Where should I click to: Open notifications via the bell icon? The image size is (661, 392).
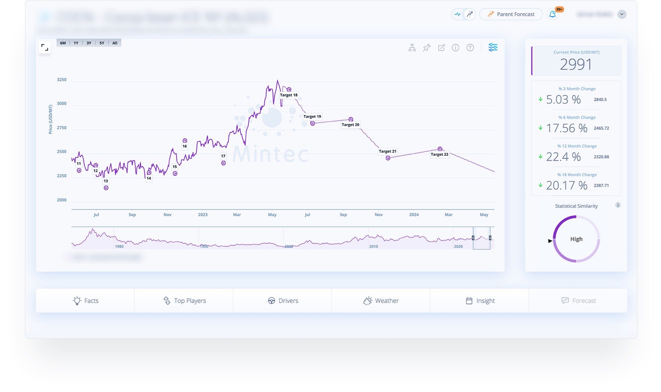[552, 14]
